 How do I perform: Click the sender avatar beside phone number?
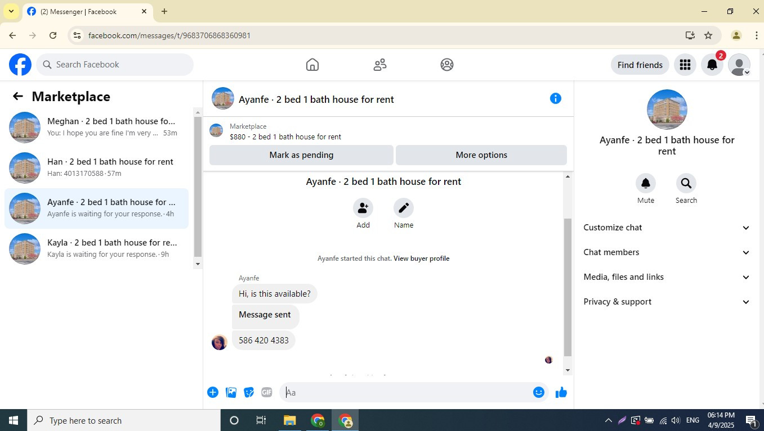pos(220,342)
